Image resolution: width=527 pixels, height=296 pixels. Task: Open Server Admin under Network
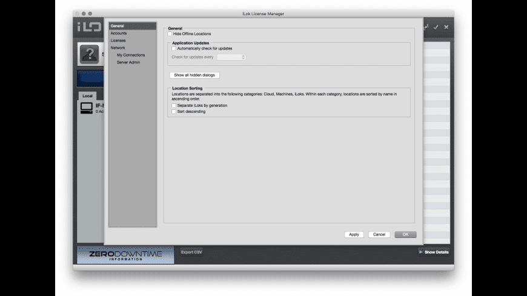point(128,62)
